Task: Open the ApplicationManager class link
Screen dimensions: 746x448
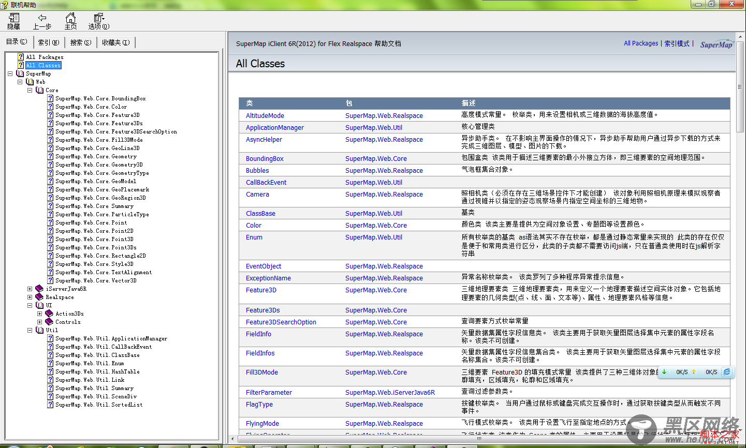Action: coord(275,127)
